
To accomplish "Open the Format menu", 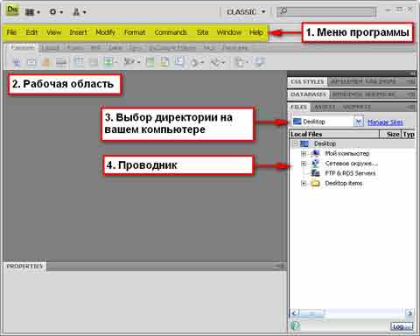I will coord(135,32).
